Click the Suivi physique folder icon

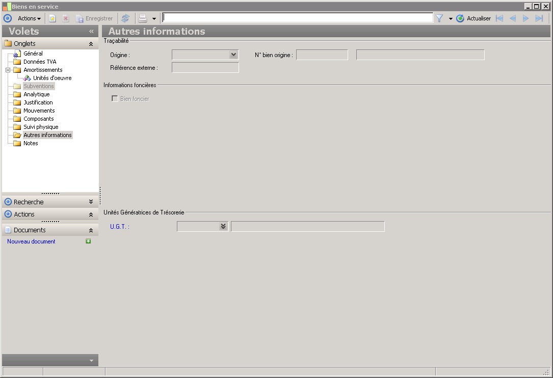(17, 127)
